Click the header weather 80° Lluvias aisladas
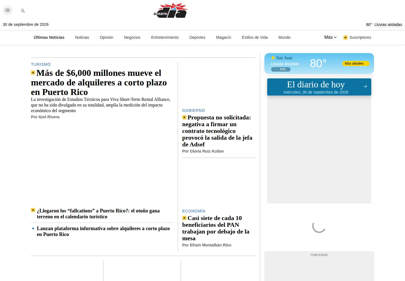Viewport: 405px width, 281px height. coord(384,24)
